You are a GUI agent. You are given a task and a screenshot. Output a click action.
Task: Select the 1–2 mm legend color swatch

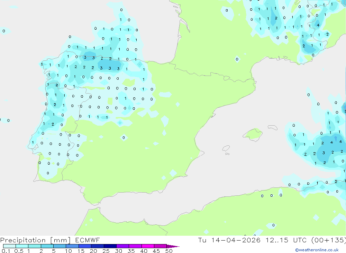(x=35, y=246)
